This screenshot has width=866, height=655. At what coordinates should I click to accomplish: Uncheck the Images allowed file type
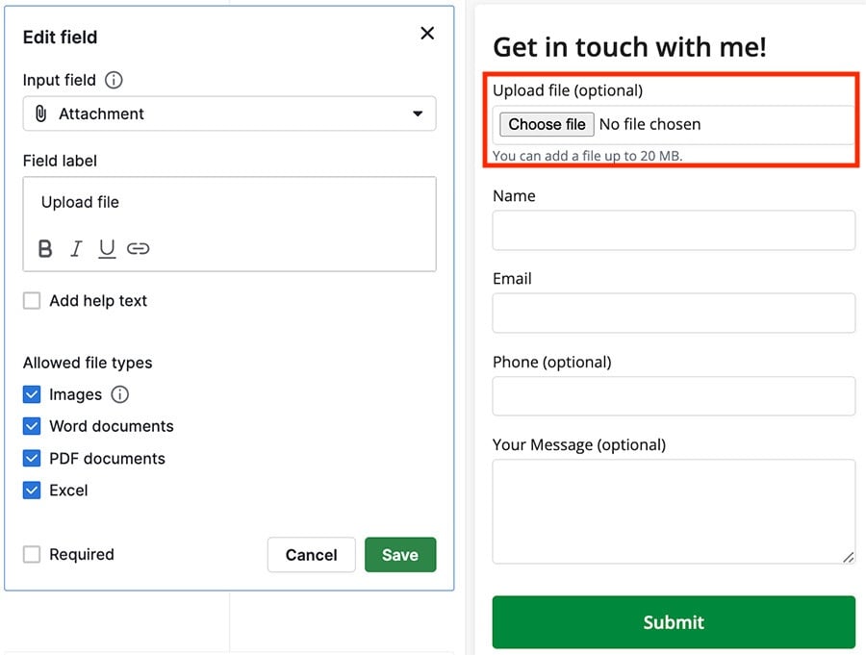coord(31,394)
